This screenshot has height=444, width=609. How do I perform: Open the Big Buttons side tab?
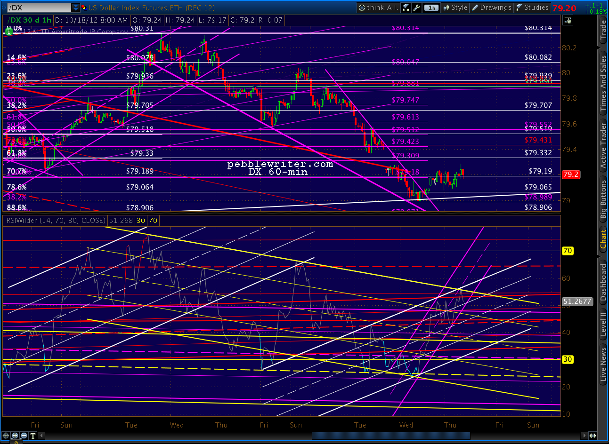(603, 199)
